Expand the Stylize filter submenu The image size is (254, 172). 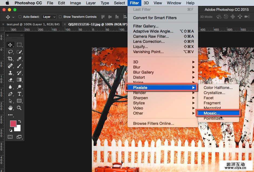(x=139, y=103)
